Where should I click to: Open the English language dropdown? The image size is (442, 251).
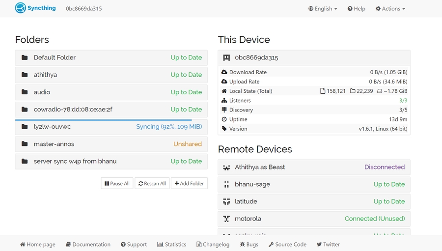coord(323,9)
